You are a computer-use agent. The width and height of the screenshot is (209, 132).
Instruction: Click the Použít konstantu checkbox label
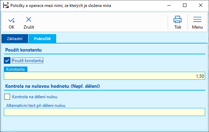[27, 61]
